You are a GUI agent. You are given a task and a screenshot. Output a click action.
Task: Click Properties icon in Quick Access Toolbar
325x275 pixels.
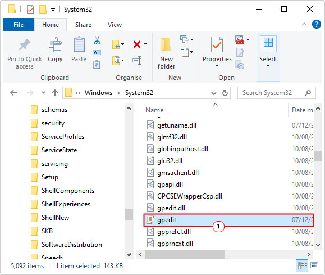[30, 10]
